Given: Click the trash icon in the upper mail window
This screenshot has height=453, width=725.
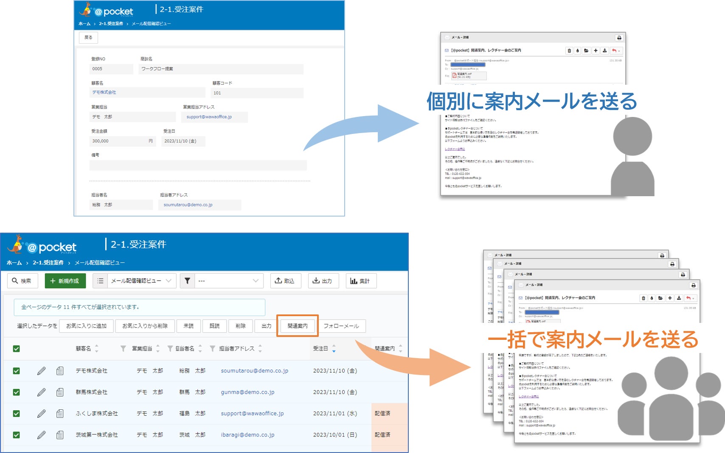Looking at the screenshot, I should click(x=569, y=51).
